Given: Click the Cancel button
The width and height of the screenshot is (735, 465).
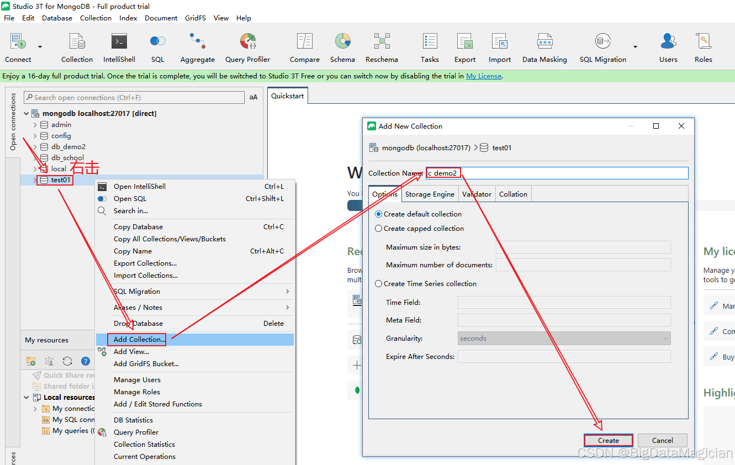Looking at the screenshot, I should coord(662,440).
